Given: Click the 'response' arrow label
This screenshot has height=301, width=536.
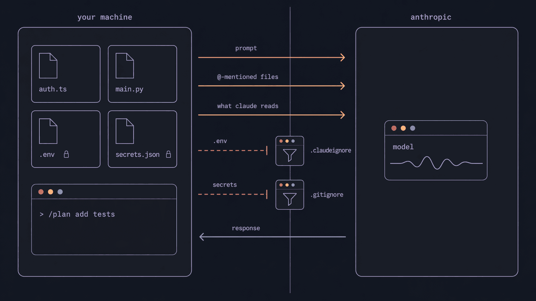Looking at the screenshot, I should (x=246, y=228).
